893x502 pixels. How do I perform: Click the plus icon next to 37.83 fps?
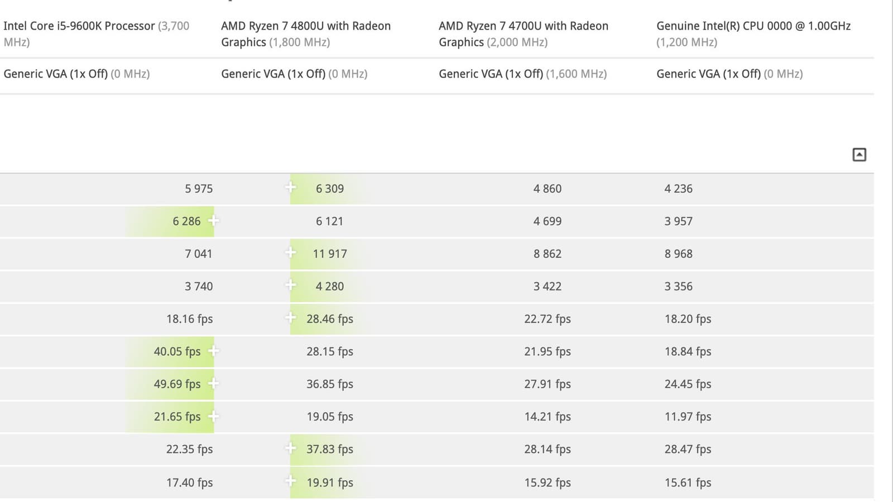(x=291, y=448)
